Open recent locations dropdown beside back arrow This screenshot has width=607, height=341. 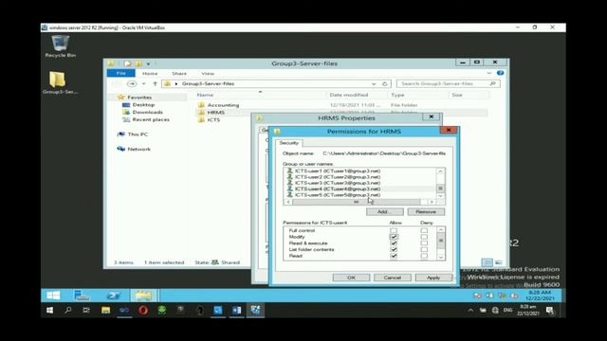coord(143,84)
